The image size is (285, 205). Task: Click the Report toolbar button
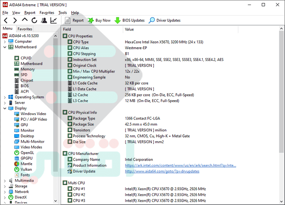click(75, 20)
